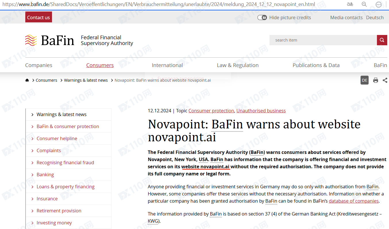Open the share icon menu
Image resolution: width=389 pixels, height=229 pixels.
coord(385,80)
